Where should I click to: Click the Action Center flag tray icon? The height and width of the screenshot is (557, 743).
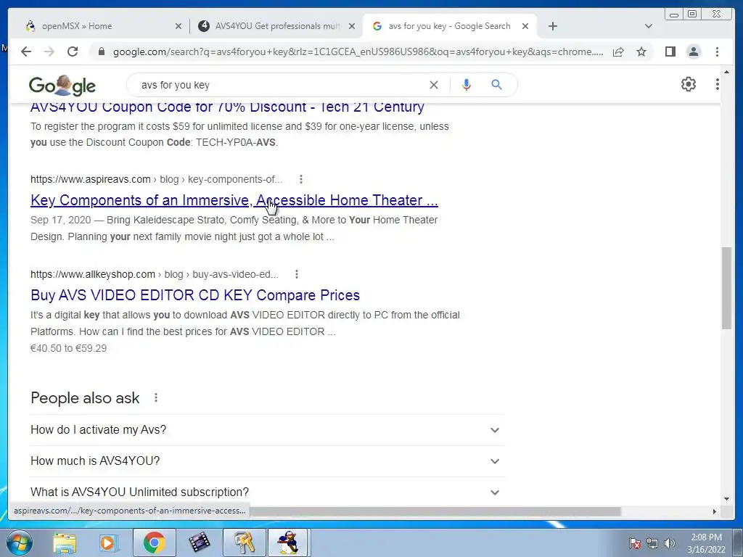[x=634, y=543]
